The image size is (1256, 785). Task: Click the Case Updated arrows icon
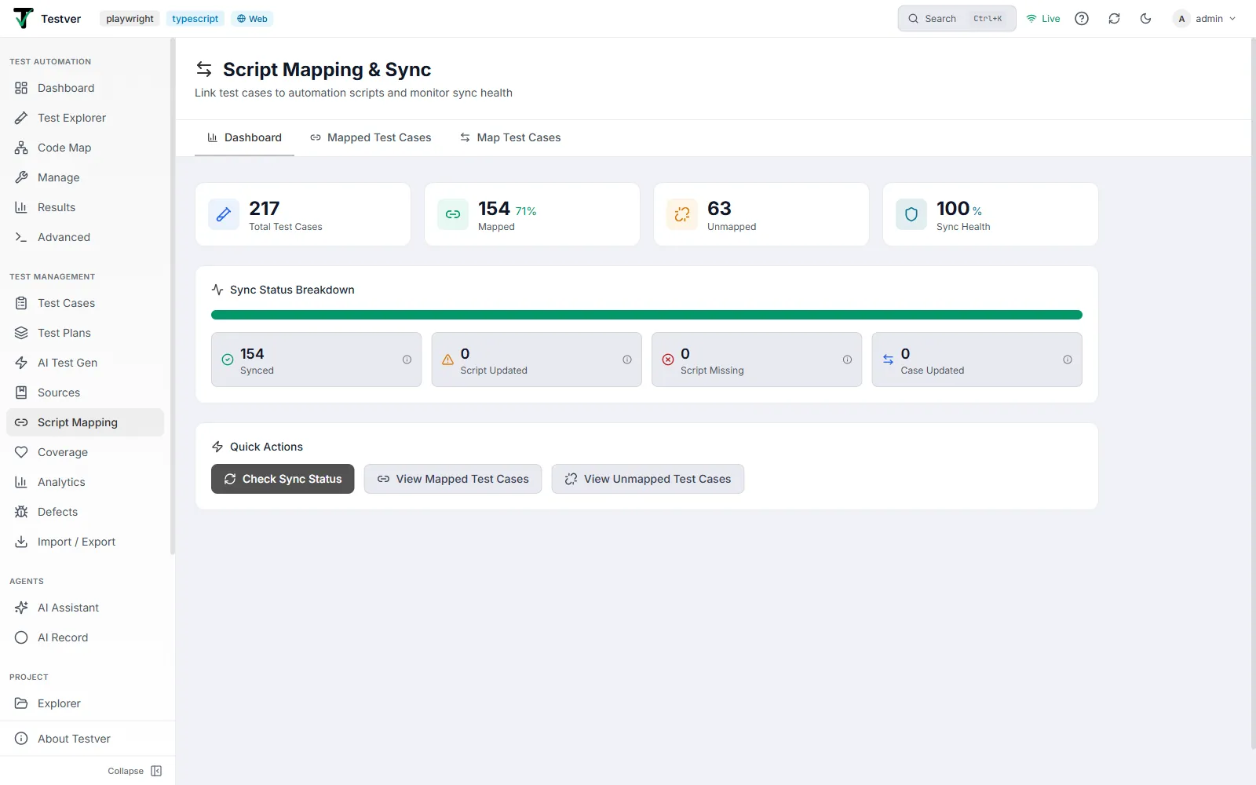[888, 360]
